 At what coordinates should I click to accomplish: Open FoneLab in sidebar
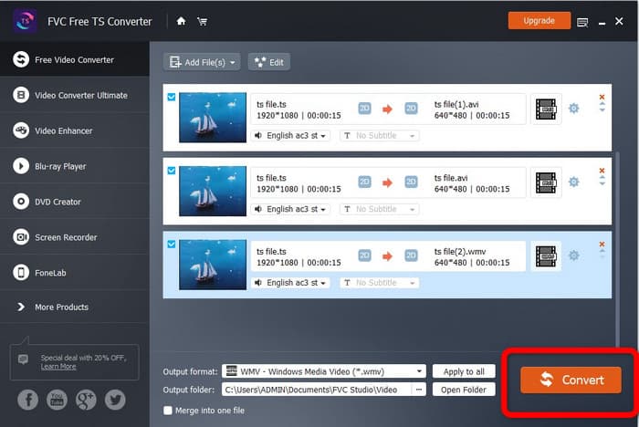tap(75, 272)
